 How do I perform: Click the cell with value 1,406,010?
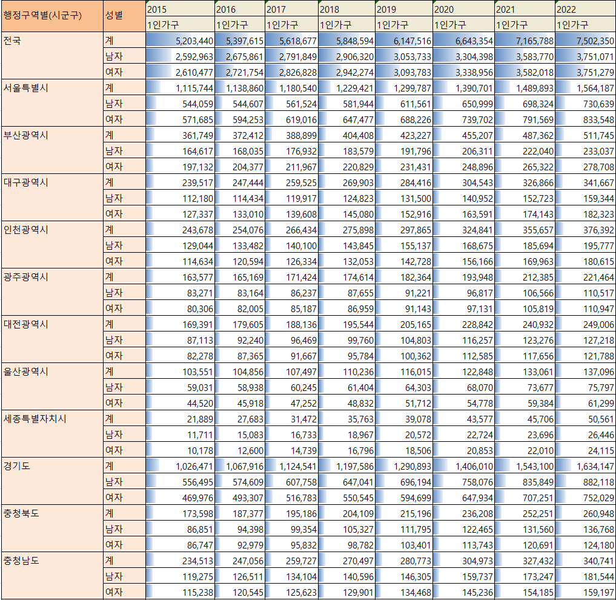pyautogui.click(x=463, y=465)
